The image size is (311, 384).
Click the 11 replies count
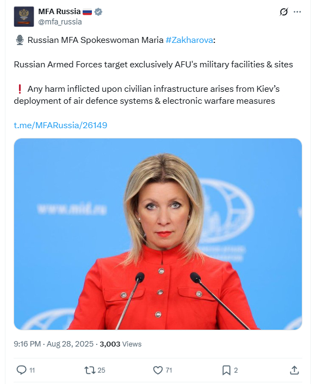pyautogui.click(x=32, y=370)
